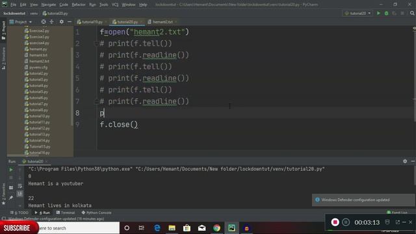Collapse all in the Project panel
The width and height of the screenshot is (416, 234).
pos(51,21)
